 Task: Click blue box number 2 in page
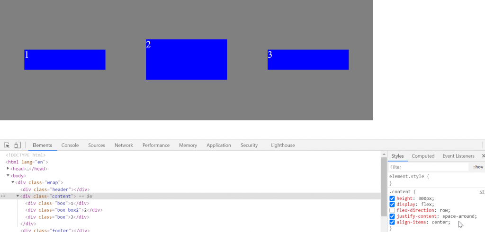pos(187,60)
